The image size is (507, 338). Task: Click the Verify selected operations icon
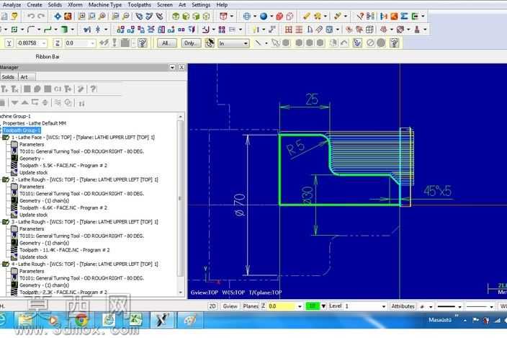click(x=37, y=89)
